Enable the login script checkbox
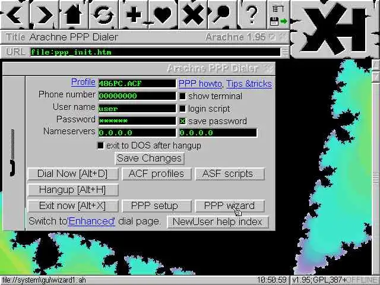 pos(182,109)
